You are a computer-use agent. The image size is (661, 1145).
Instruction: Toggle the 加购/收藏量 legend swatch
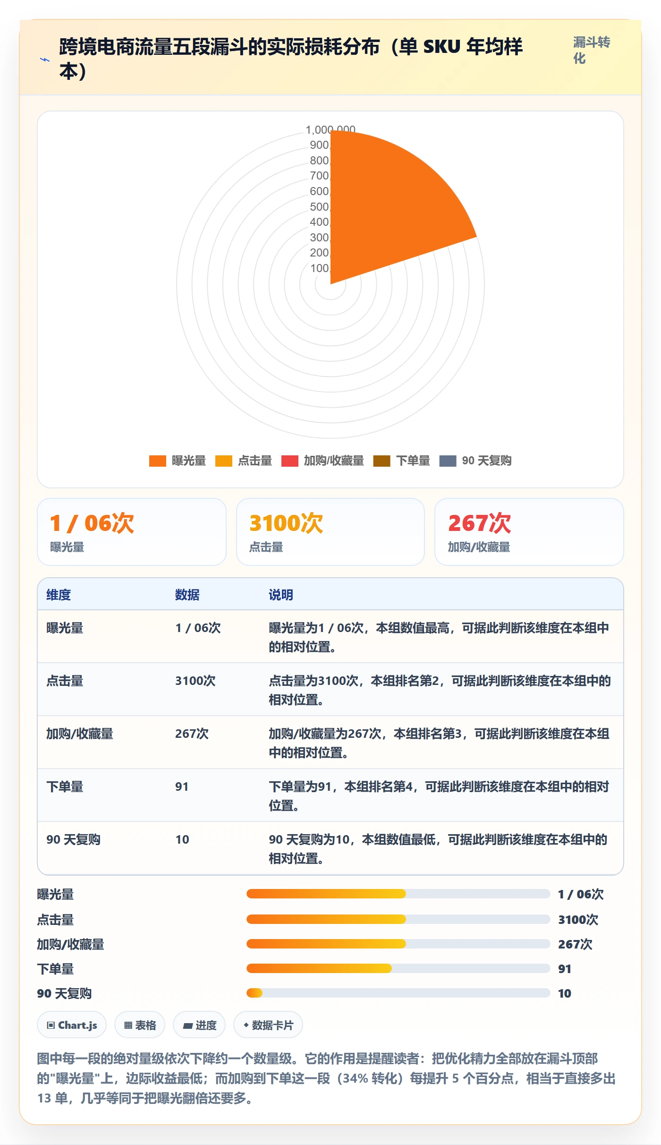289,461
